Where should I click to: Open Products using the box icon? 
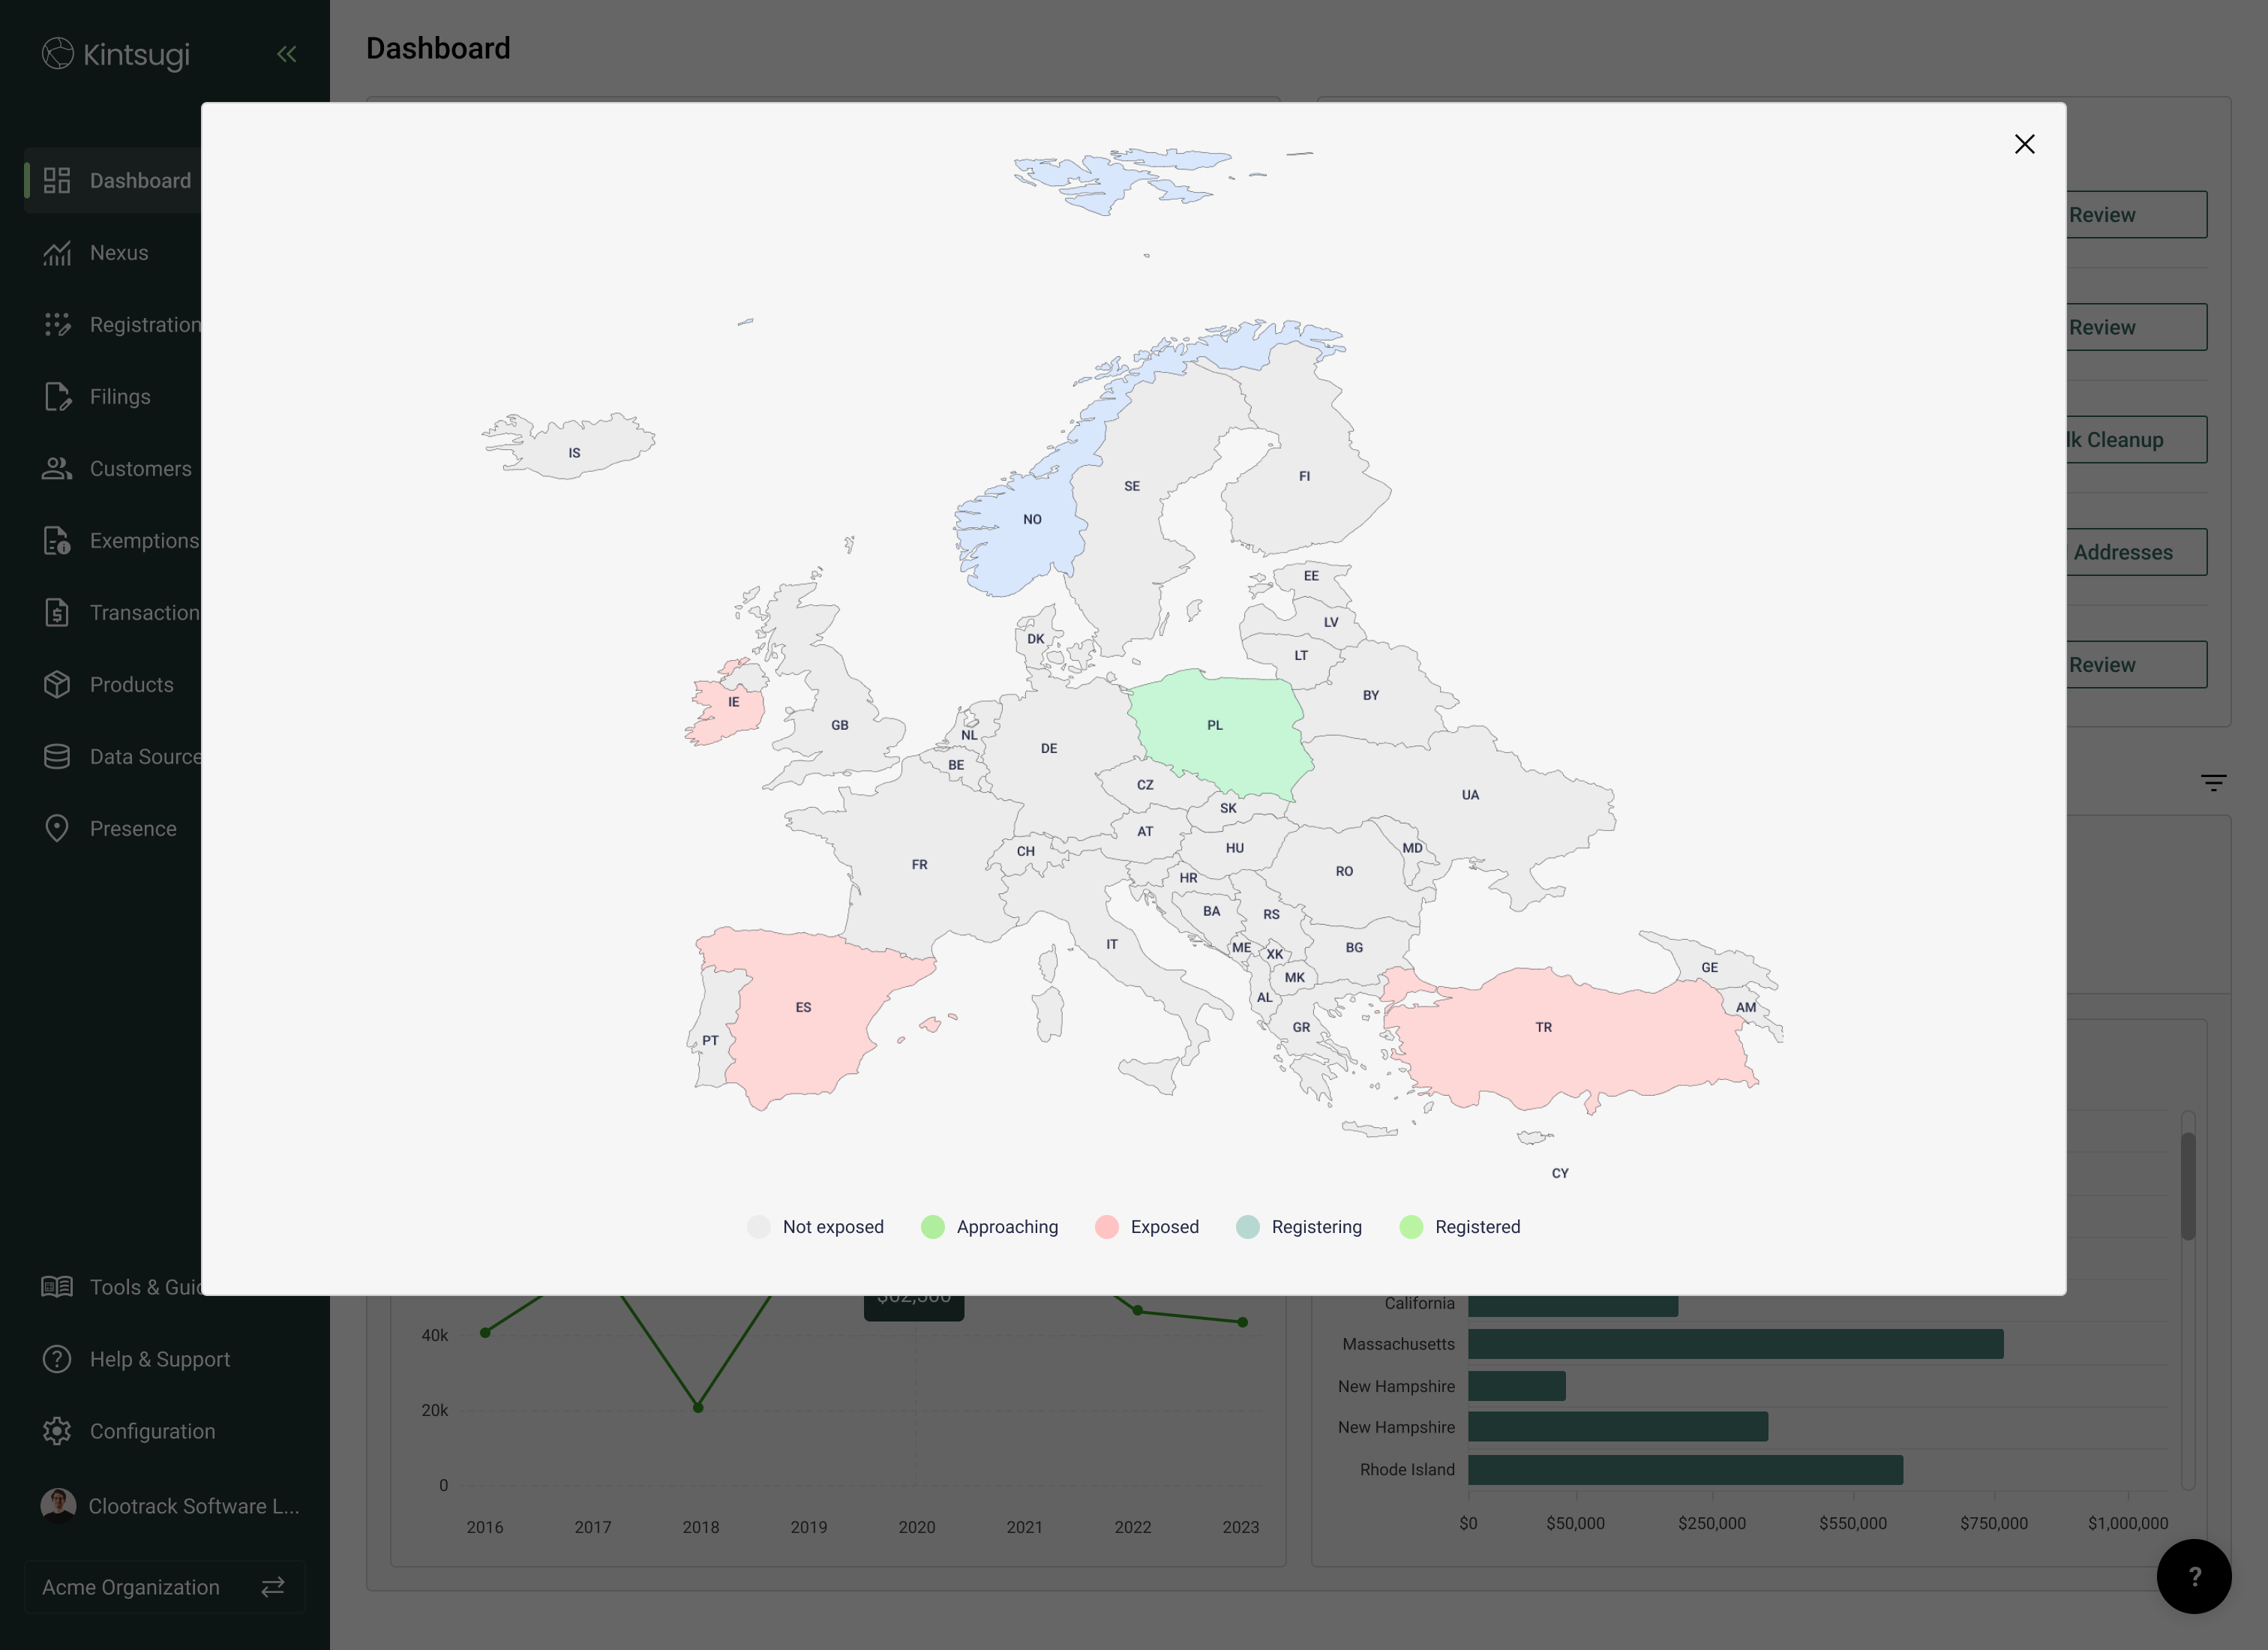pos(57,685)
